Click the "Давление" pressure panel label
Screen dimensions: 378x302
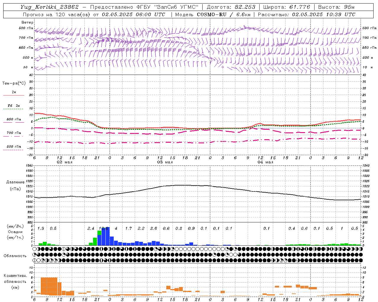point(15,182)
